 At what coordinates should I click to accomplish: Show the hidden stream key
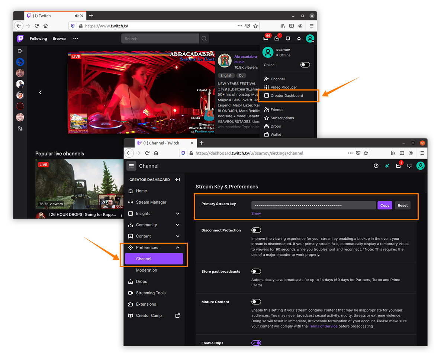[256, 214]
